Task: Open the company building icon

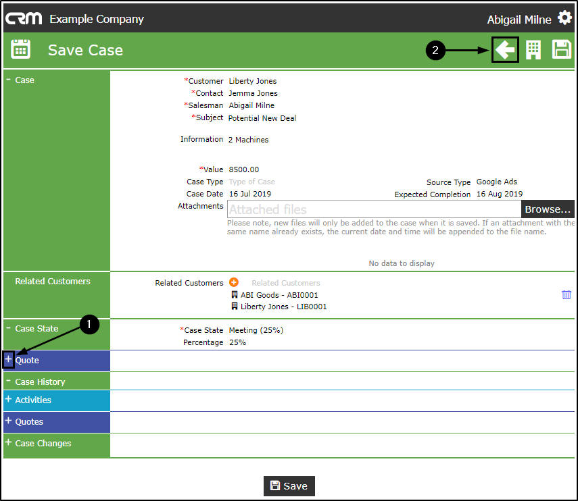Action: tap(533, 50)
